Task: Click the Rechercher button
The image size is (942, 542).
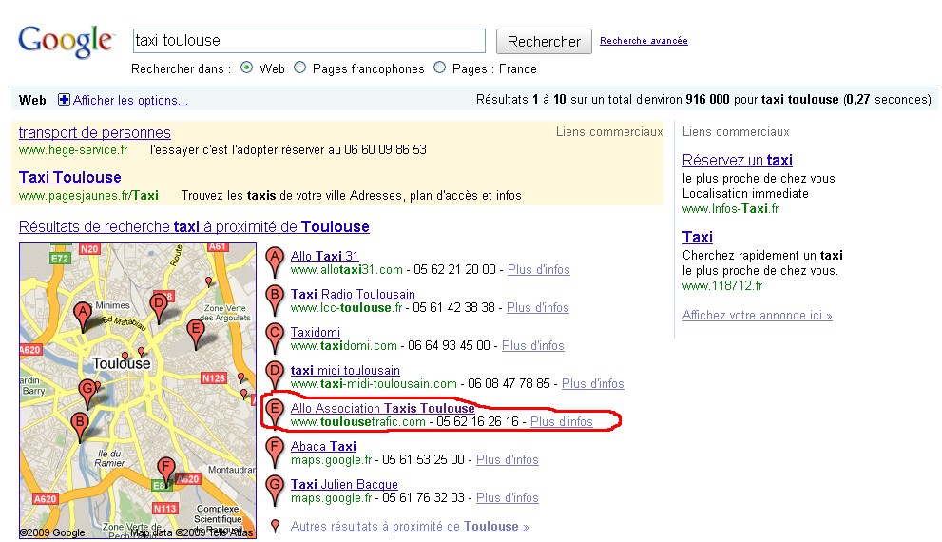Action: 544,42
